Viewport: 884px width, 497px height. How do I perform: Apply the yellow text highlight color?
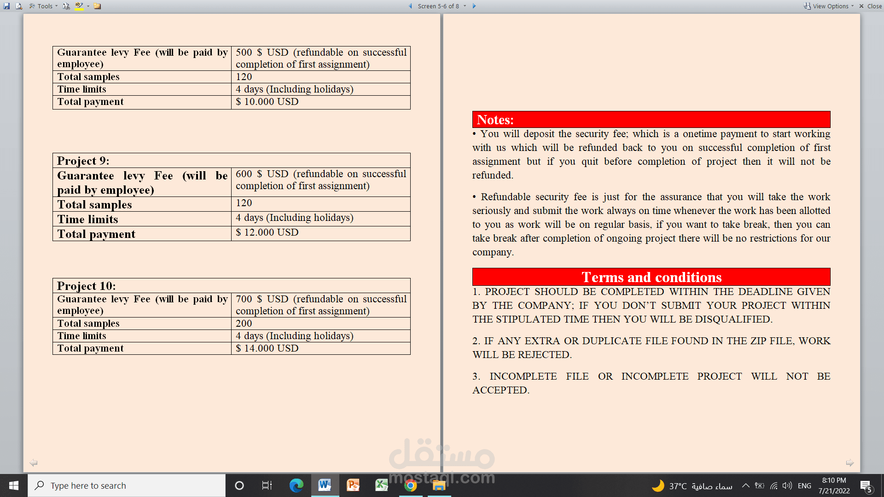click(x=79, y=6)
